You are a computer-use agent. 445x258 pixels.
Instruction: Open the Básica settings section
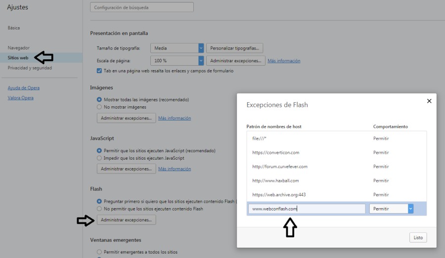click(14, 28)
